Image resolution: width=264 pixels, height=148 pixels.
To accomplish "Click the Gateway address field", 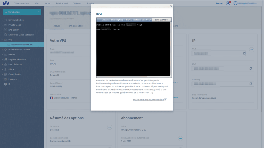I will [x=223, y=84].
